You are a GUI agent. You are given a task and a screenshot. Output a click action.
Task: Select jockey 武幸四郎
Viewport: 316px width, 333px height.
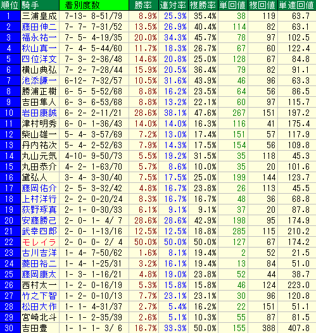39,231
